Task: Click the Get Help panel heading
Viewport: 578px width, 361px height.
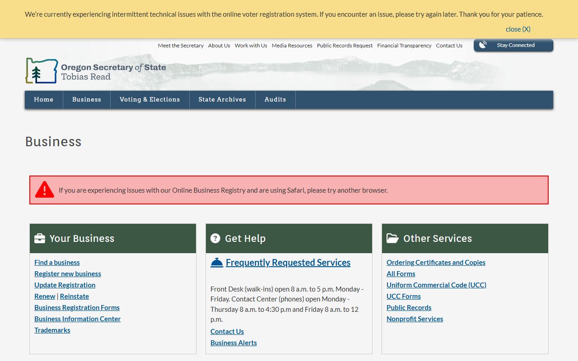Action: click(245, 239)
